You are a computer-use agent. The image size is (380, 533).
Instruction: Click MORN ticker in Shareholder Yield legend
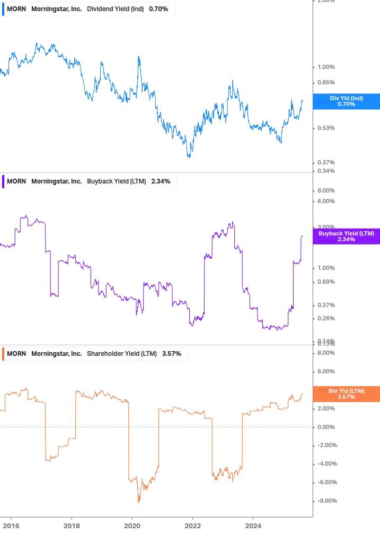16,354
